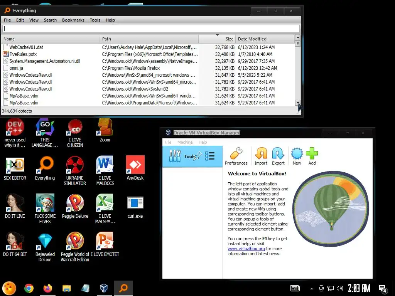
Task: Select the Tools item in VirtualBox sidebar
Action: (x=192, y=156)
